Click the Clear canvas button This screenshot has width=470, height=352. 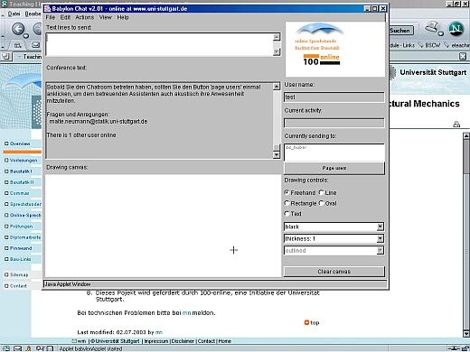[x=334, y=272]
